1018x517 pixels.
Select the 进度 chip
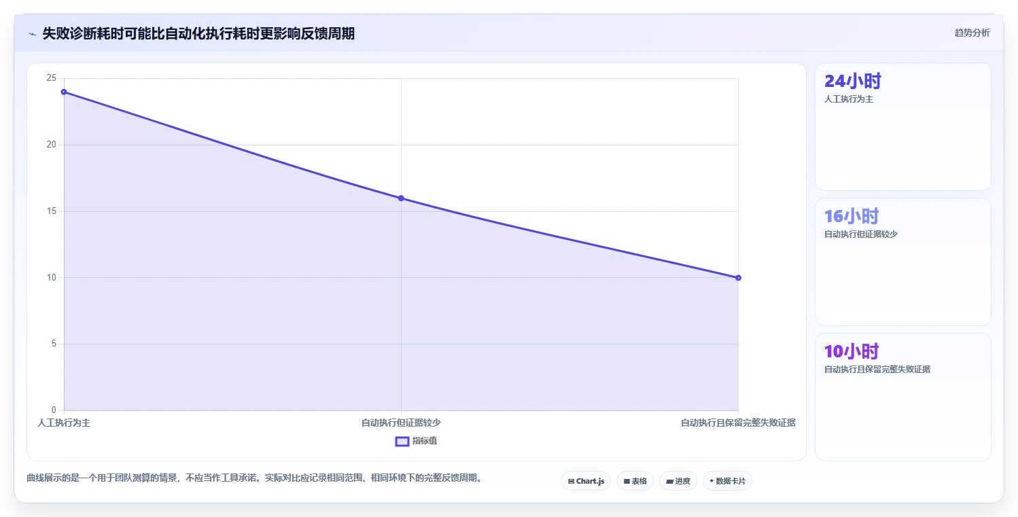[678, 481]
